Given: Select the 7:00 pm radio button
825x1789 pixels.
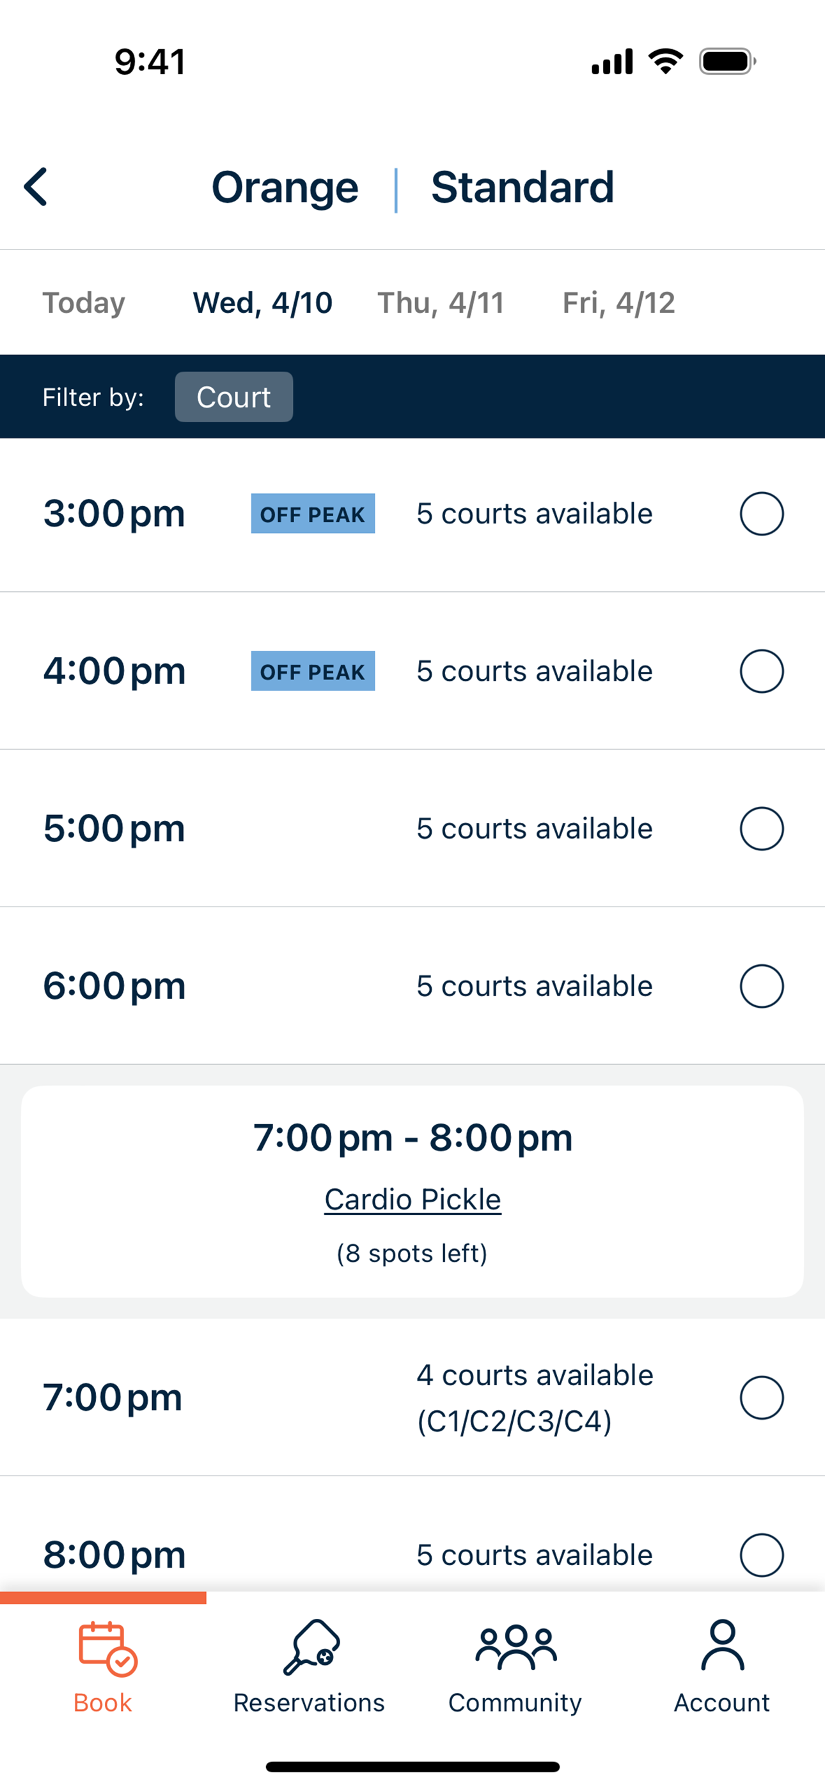Looking at the screenshot, I should (762, 1397).
